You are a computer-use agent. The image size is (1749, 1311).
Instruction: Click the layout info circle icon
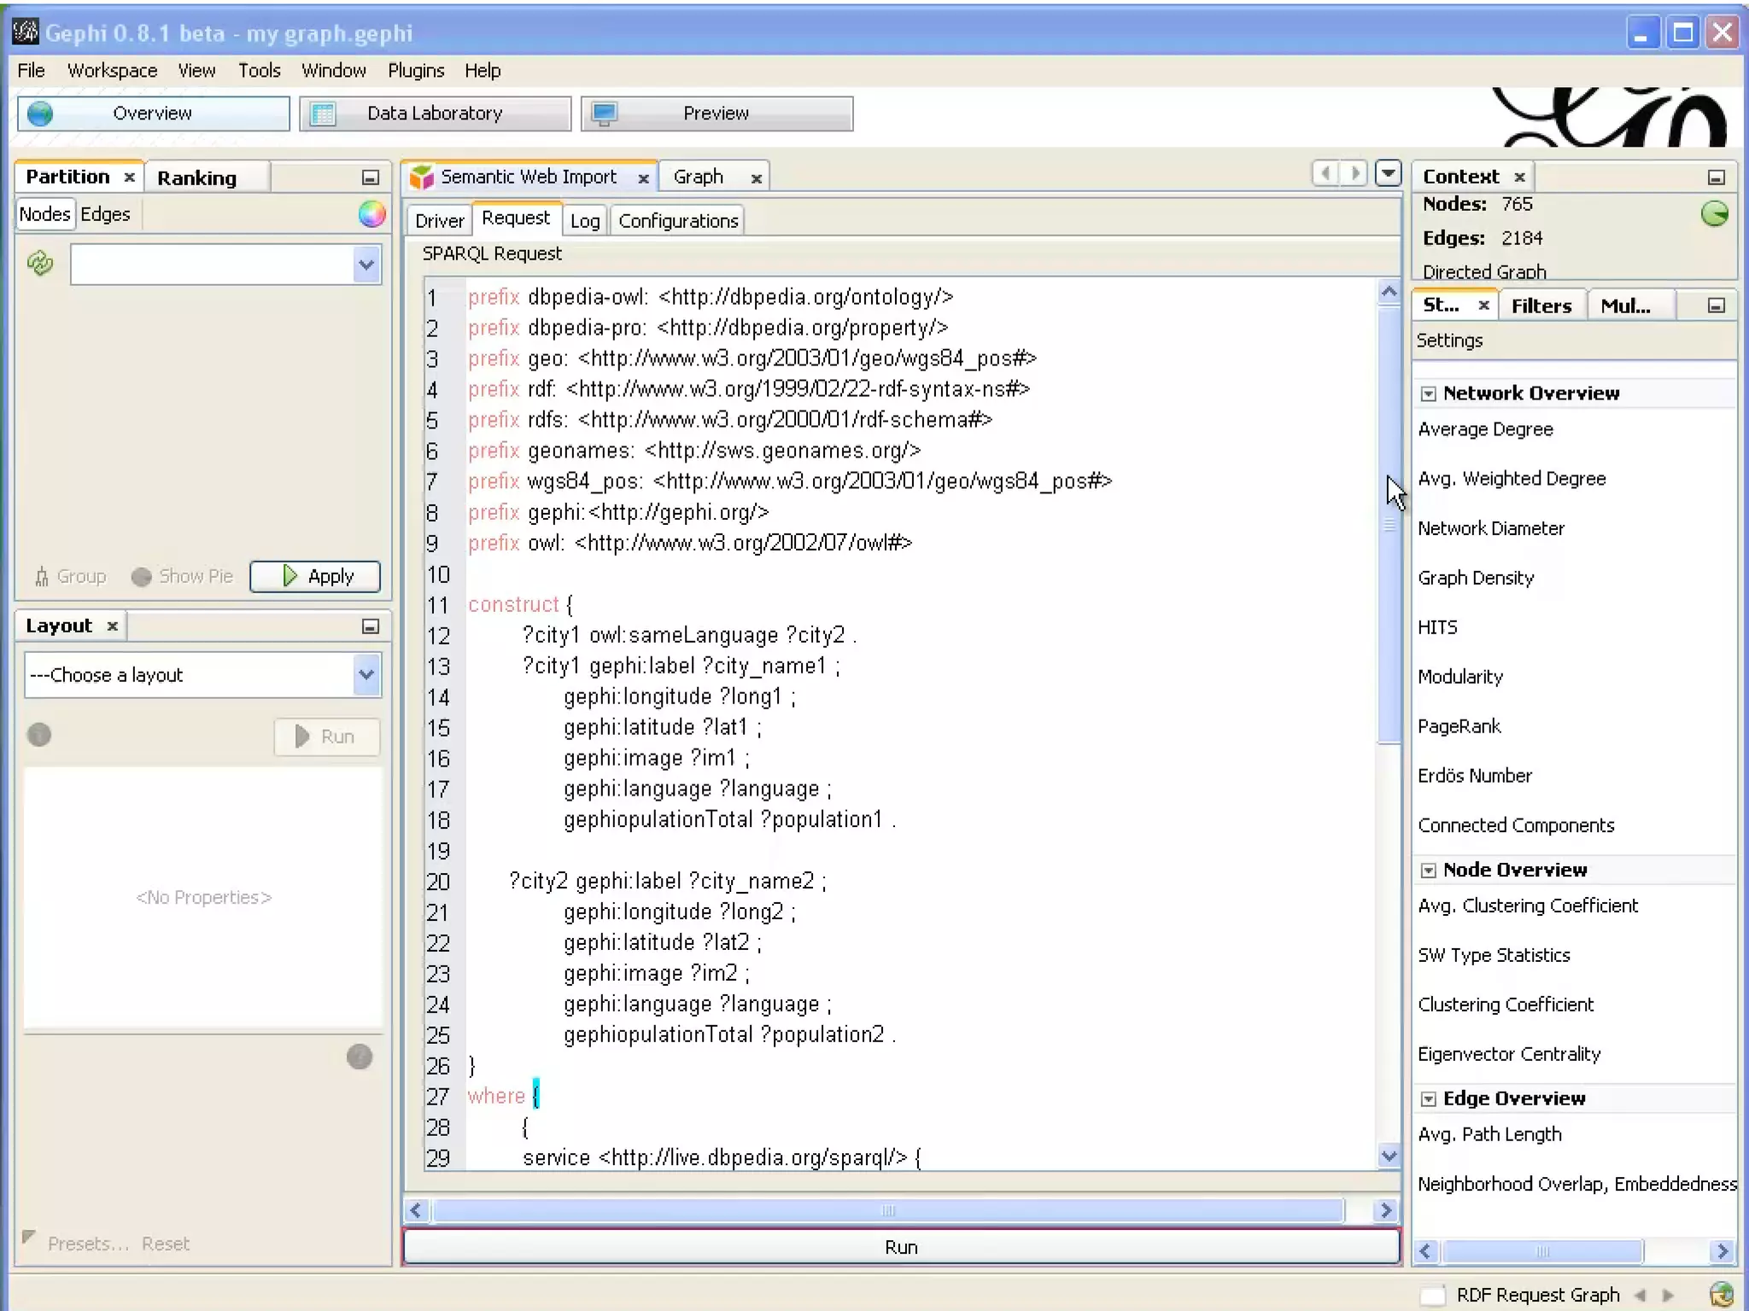tap(39, 735)
